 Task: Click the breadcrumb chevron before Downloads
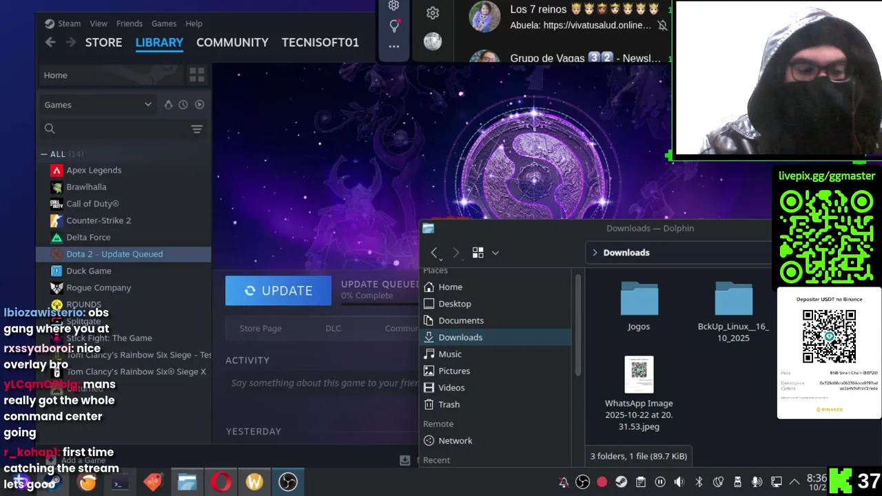(x=595, y=253)
